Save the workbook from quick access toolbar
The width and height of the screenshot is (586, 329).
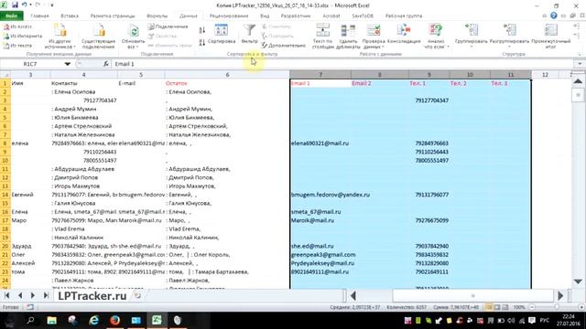(15, 5)
